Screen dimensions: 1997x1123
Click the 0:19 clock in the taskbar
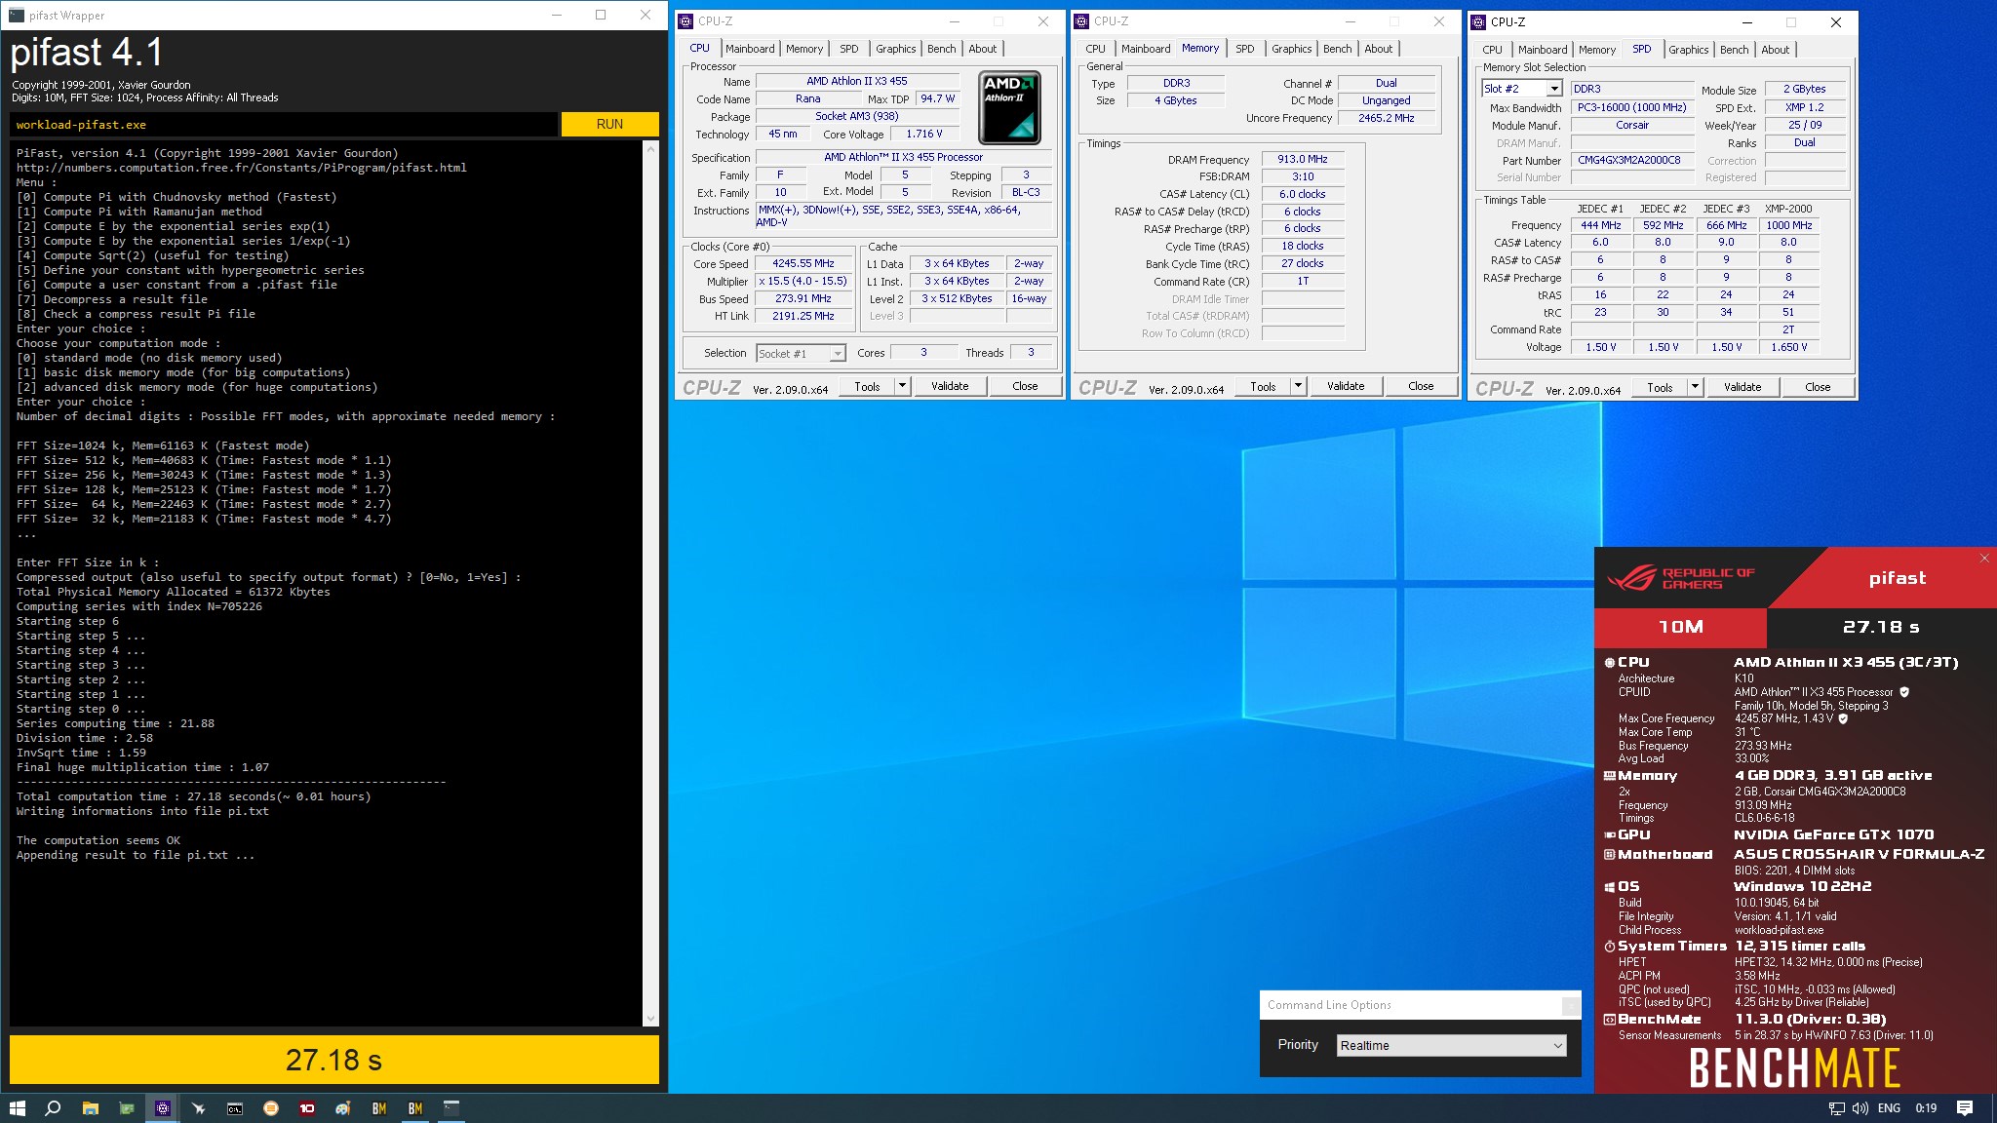pos(1926,1108)
